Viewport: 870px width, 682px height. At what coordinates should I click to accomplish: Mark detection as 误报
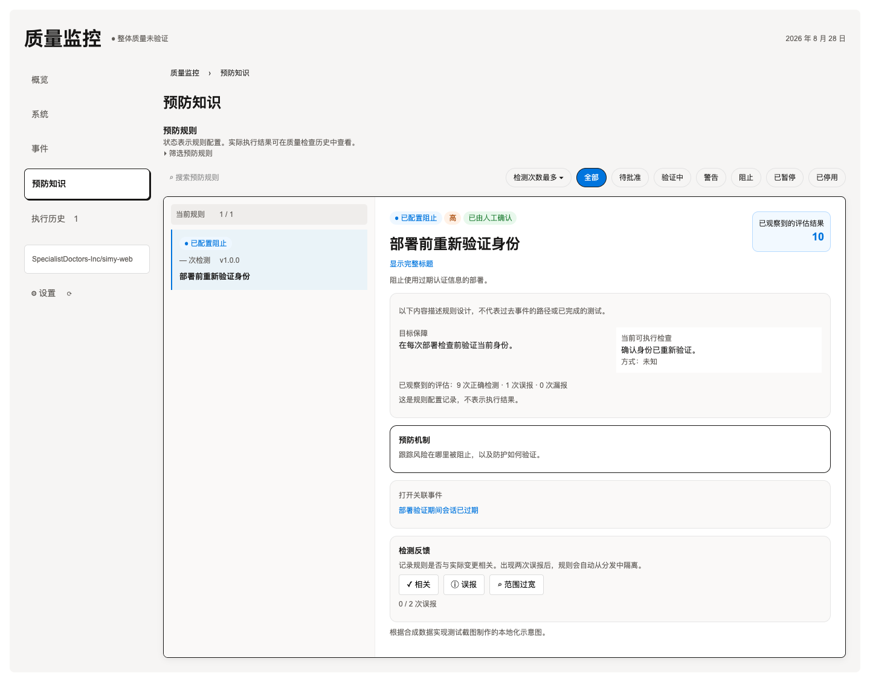click(x=464, y=585)
